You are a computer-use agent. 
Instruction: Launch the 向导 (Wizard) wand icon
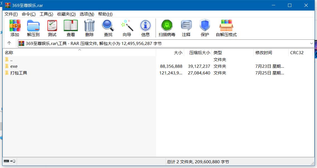click(127, 28)
